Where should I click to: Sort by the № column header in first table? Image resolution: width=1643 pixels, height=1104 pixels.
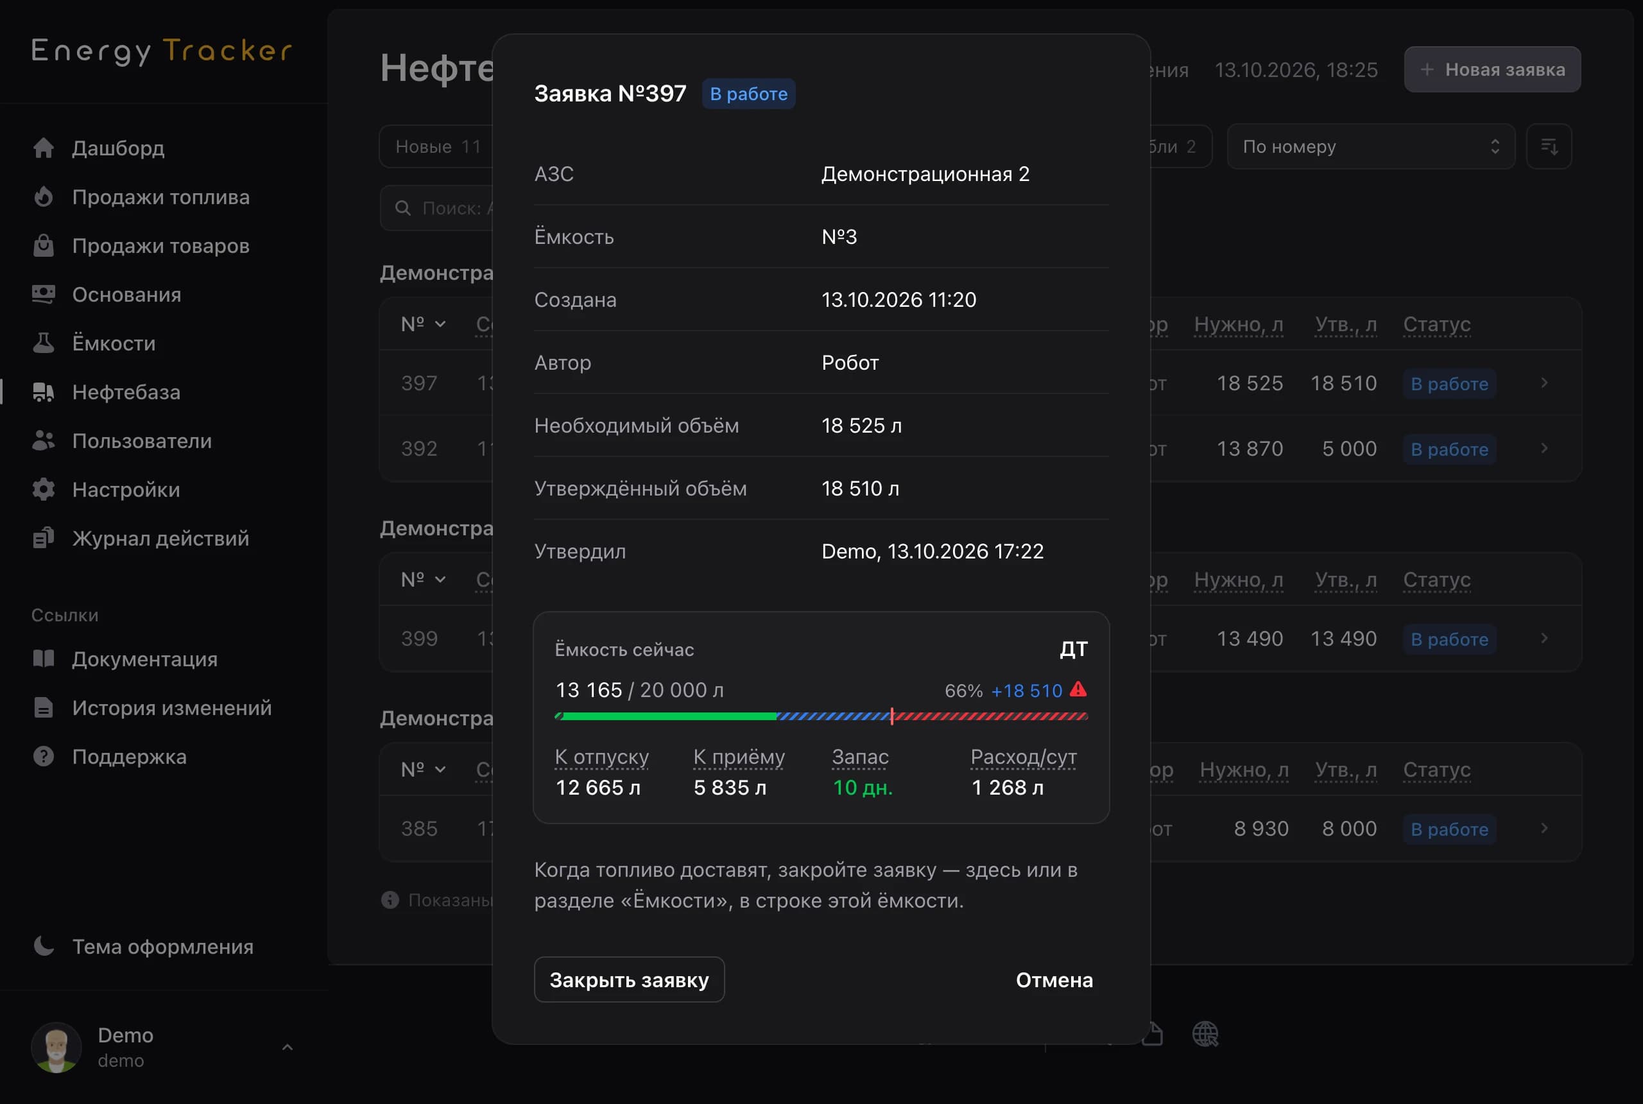(422, 324)
